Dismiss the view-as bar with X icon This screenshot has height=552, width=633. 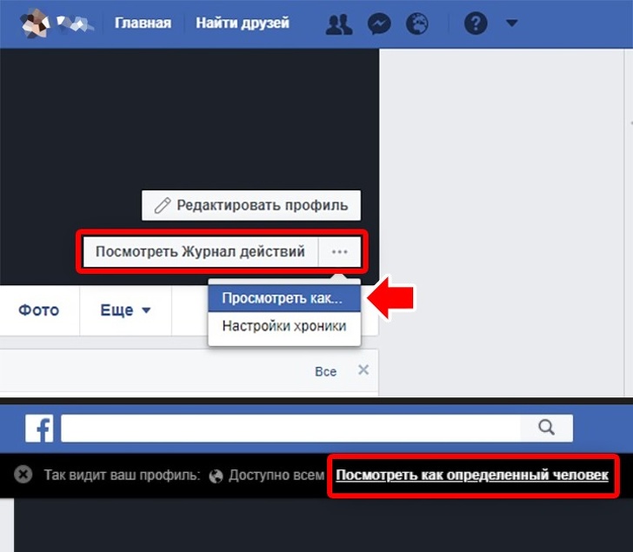point(24,475)
